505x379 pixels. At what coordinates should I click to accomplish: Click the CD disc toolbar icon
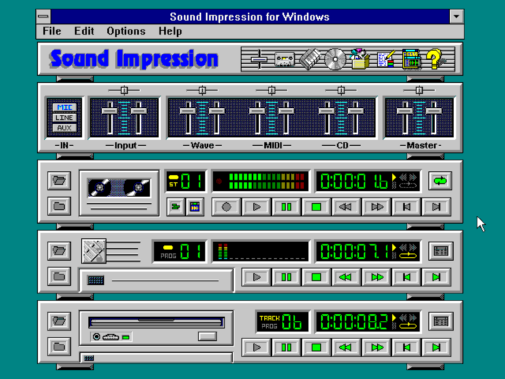pyautogui.click(x=335, y=59)
